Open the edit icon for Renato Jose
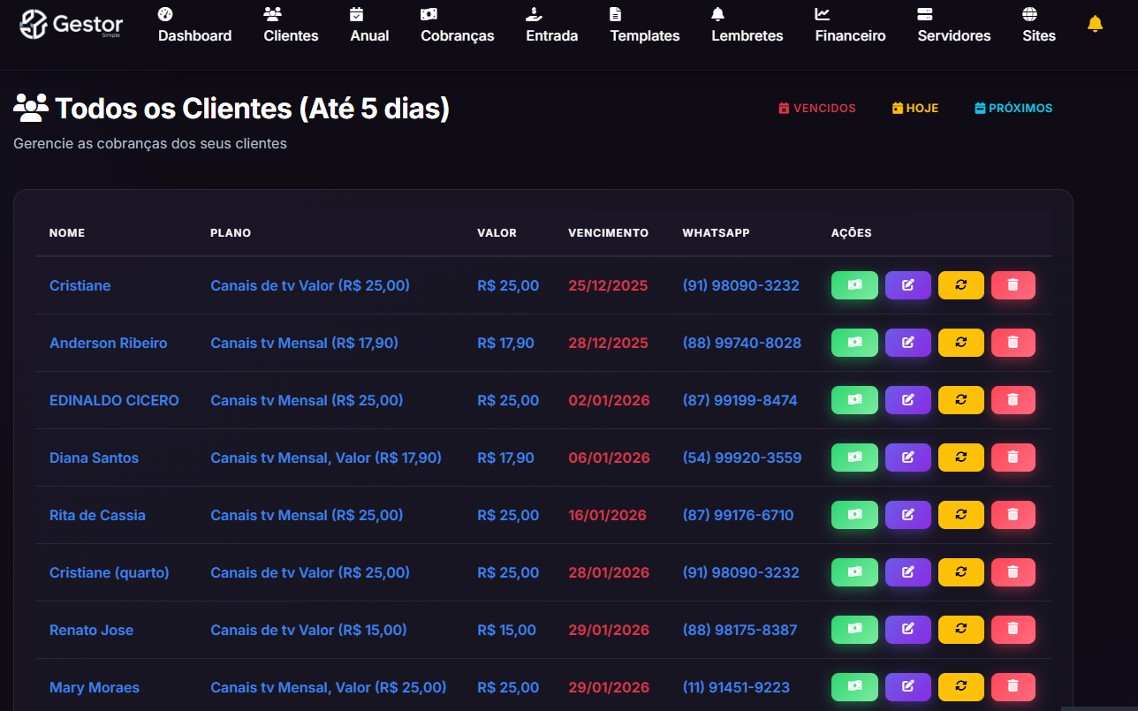Image resolution: width=1138 pixels, height=711 pixels. (907, 629)
